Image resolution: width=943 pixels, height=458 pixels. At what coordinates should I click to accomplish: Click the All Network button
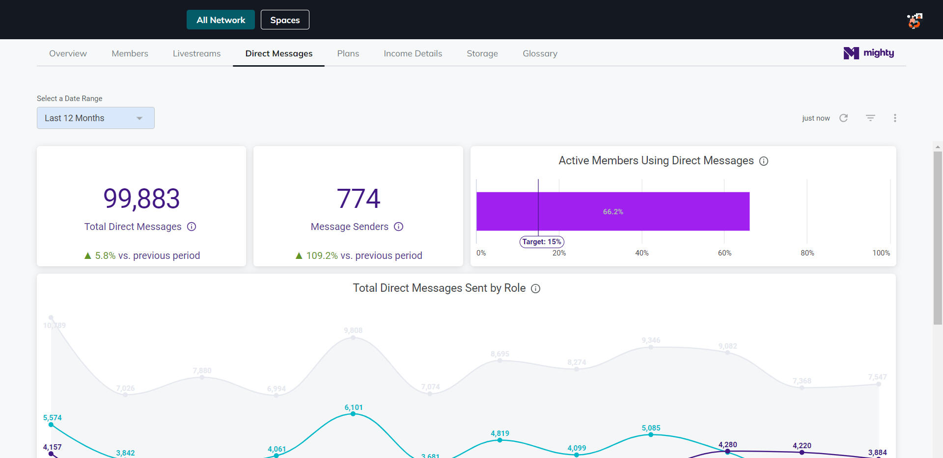(x=221, y=20)
